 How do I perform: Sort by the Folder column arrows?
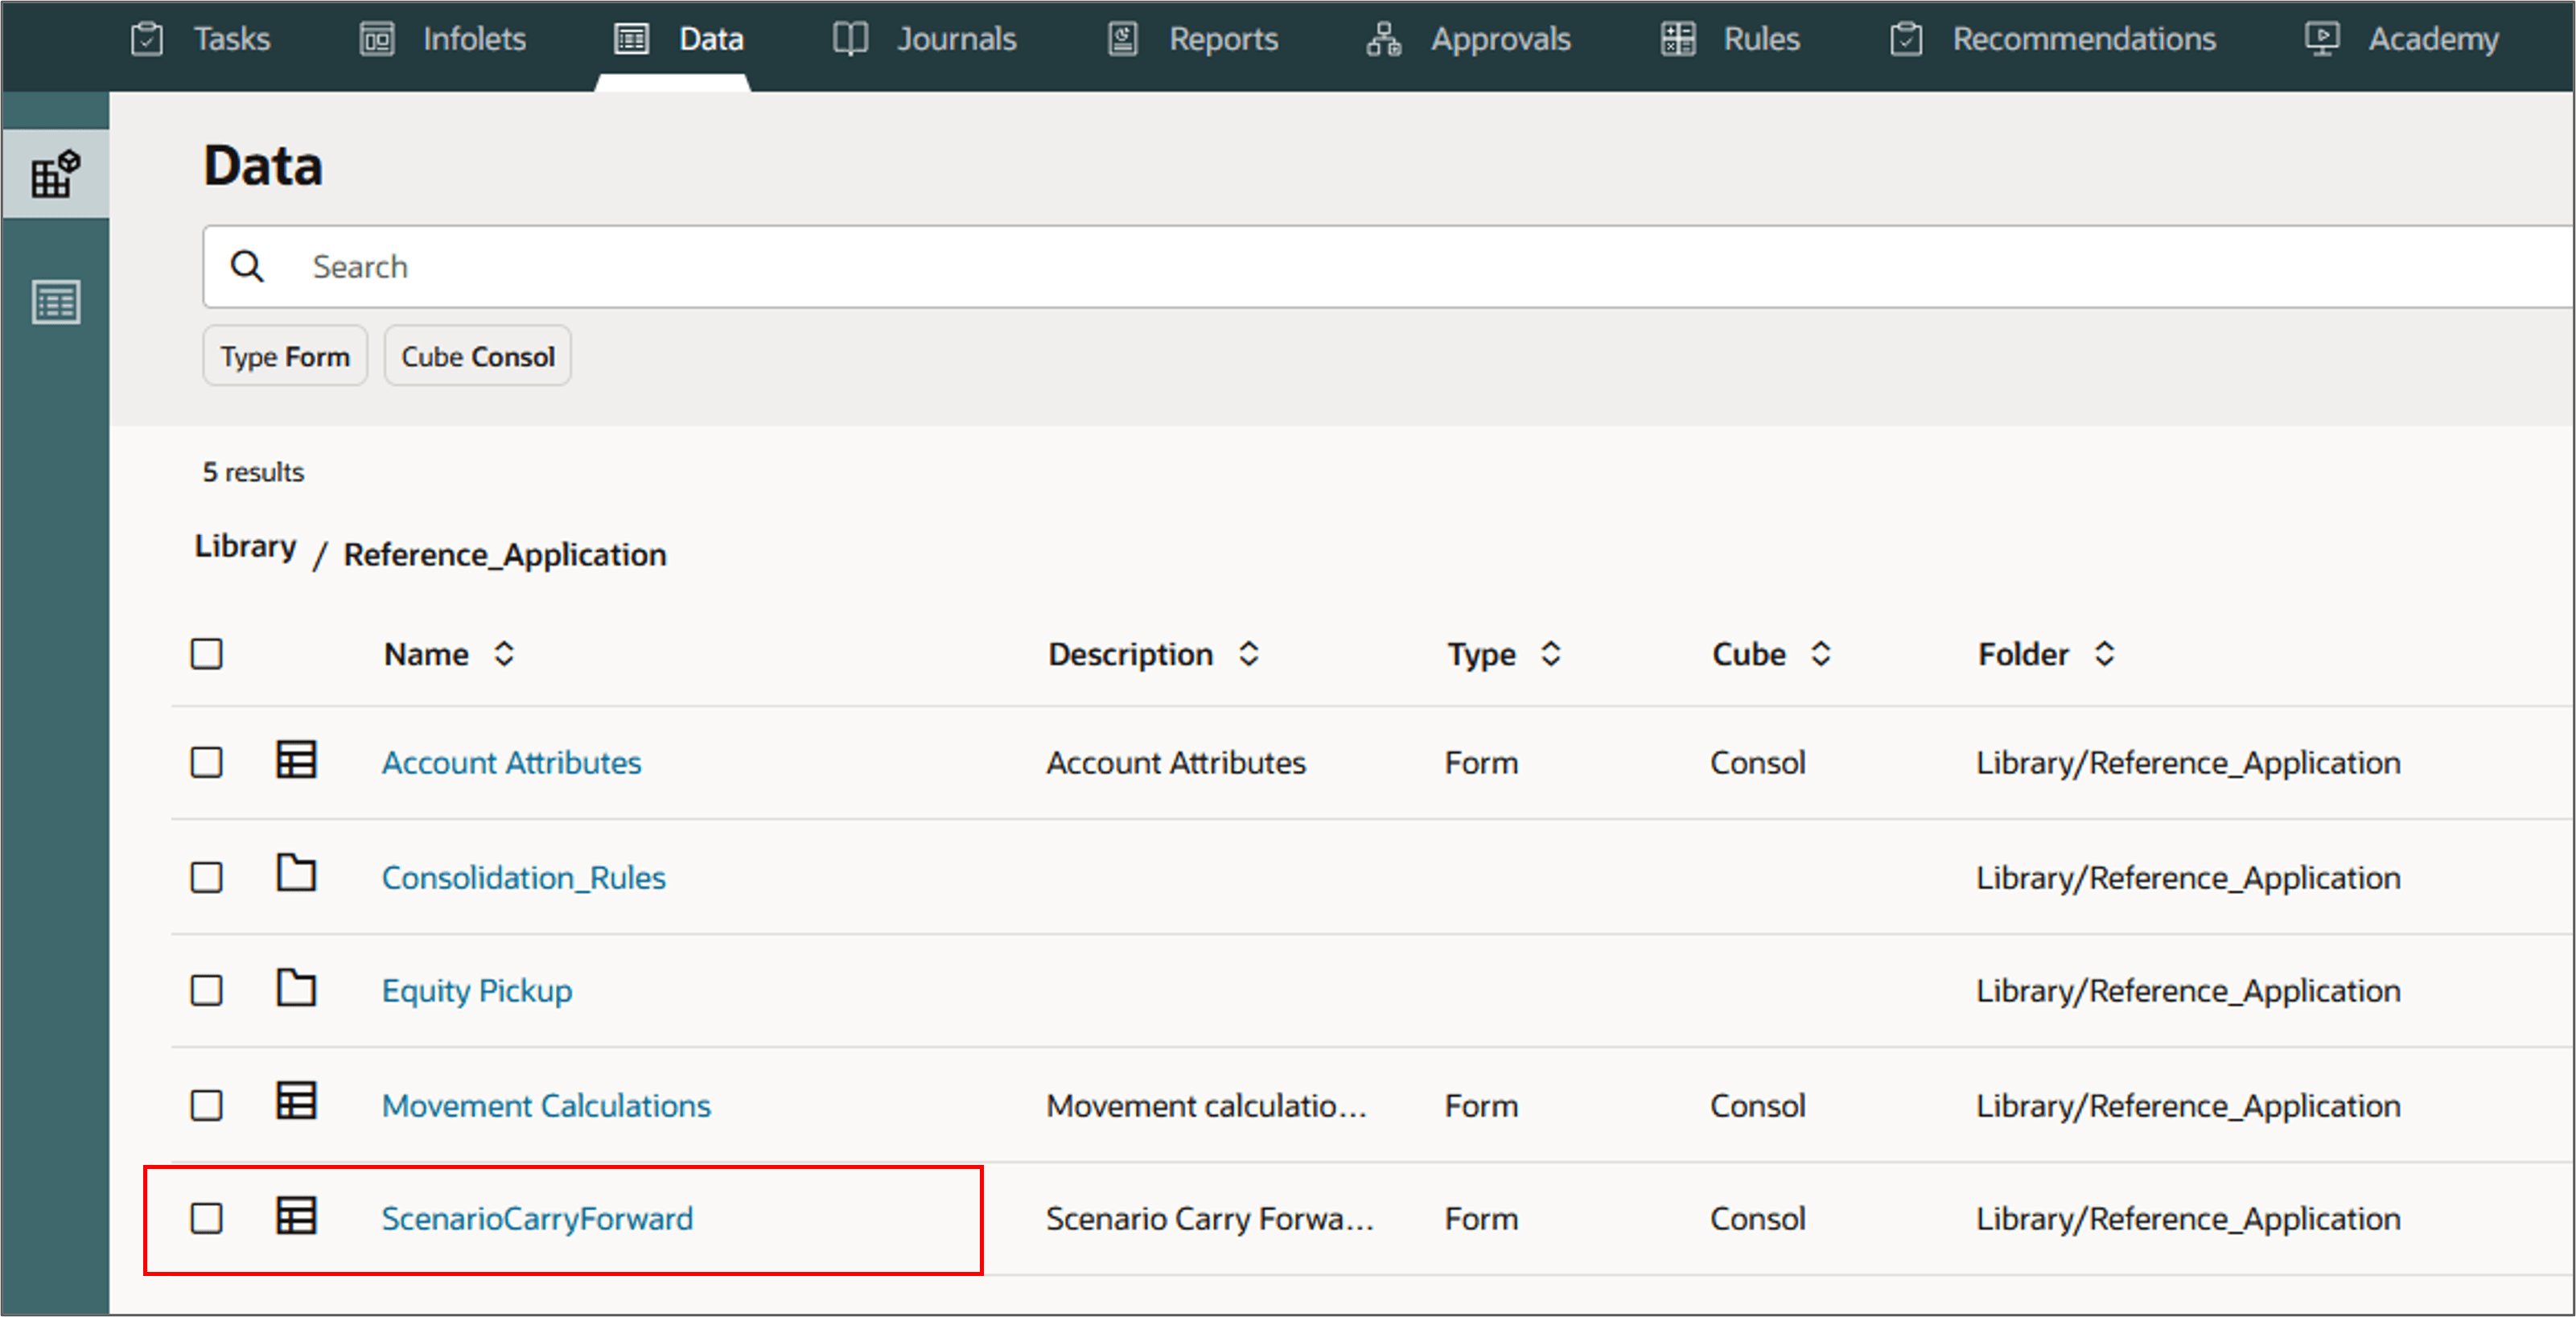pyautogui.click(x=2104, y=654)
